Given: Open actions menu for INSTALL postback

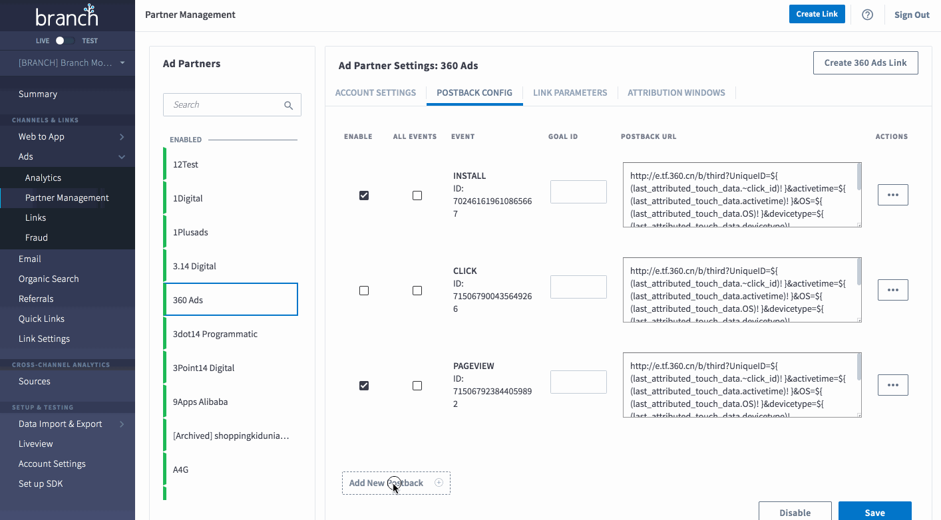Looking at the screenshot, I should (893, 195).
